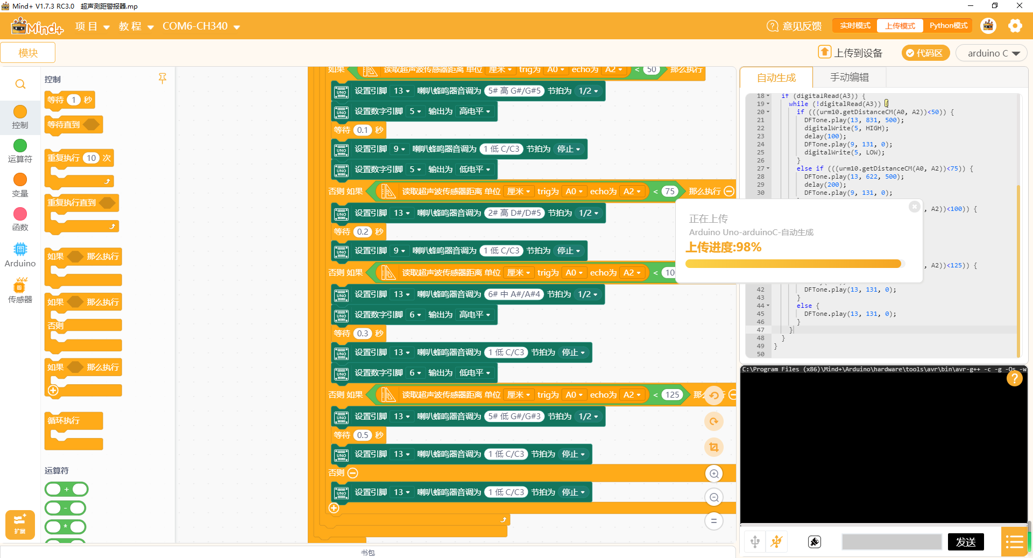Edit the 0.5 seconds wait value
The width and height of the screenshot is (1033, 558).
click(x=363, y=435)
